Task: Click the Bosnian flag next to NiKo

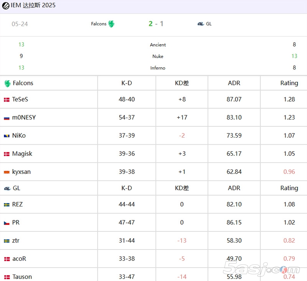Action: (x=7, y=136)
